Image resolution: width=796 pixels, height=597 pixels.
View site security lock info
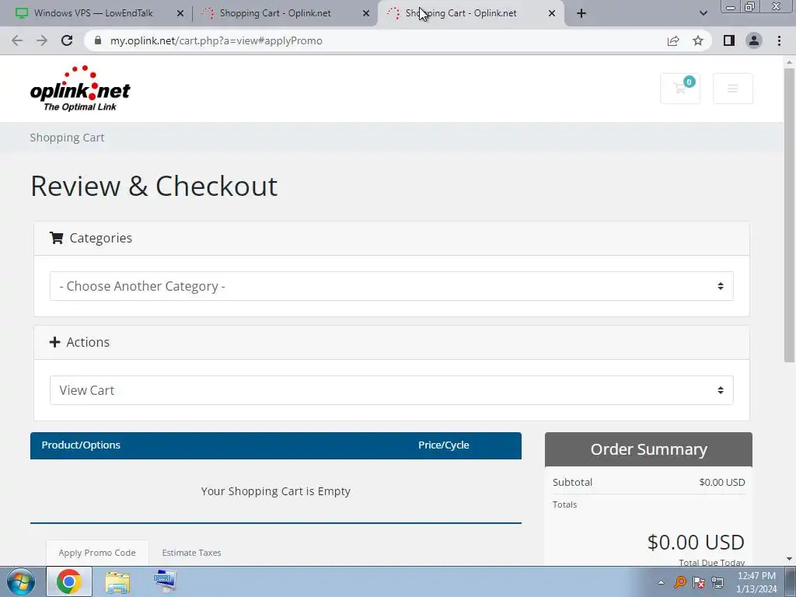[98, 40]
